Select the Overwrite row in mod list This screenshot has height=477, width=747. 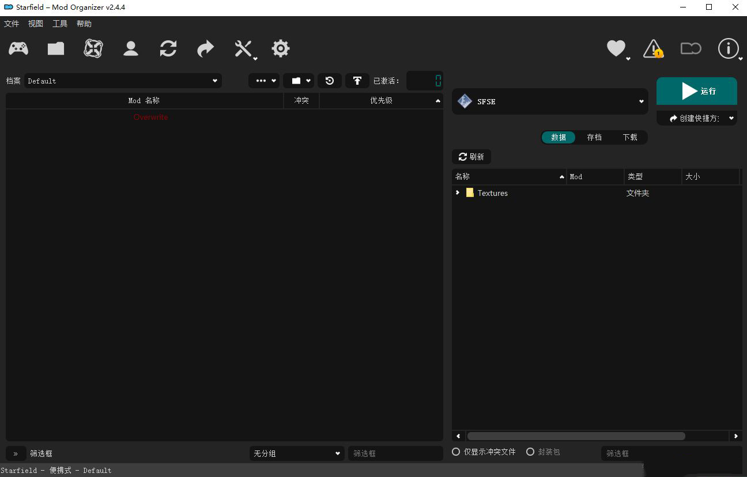tap(224, 117)
